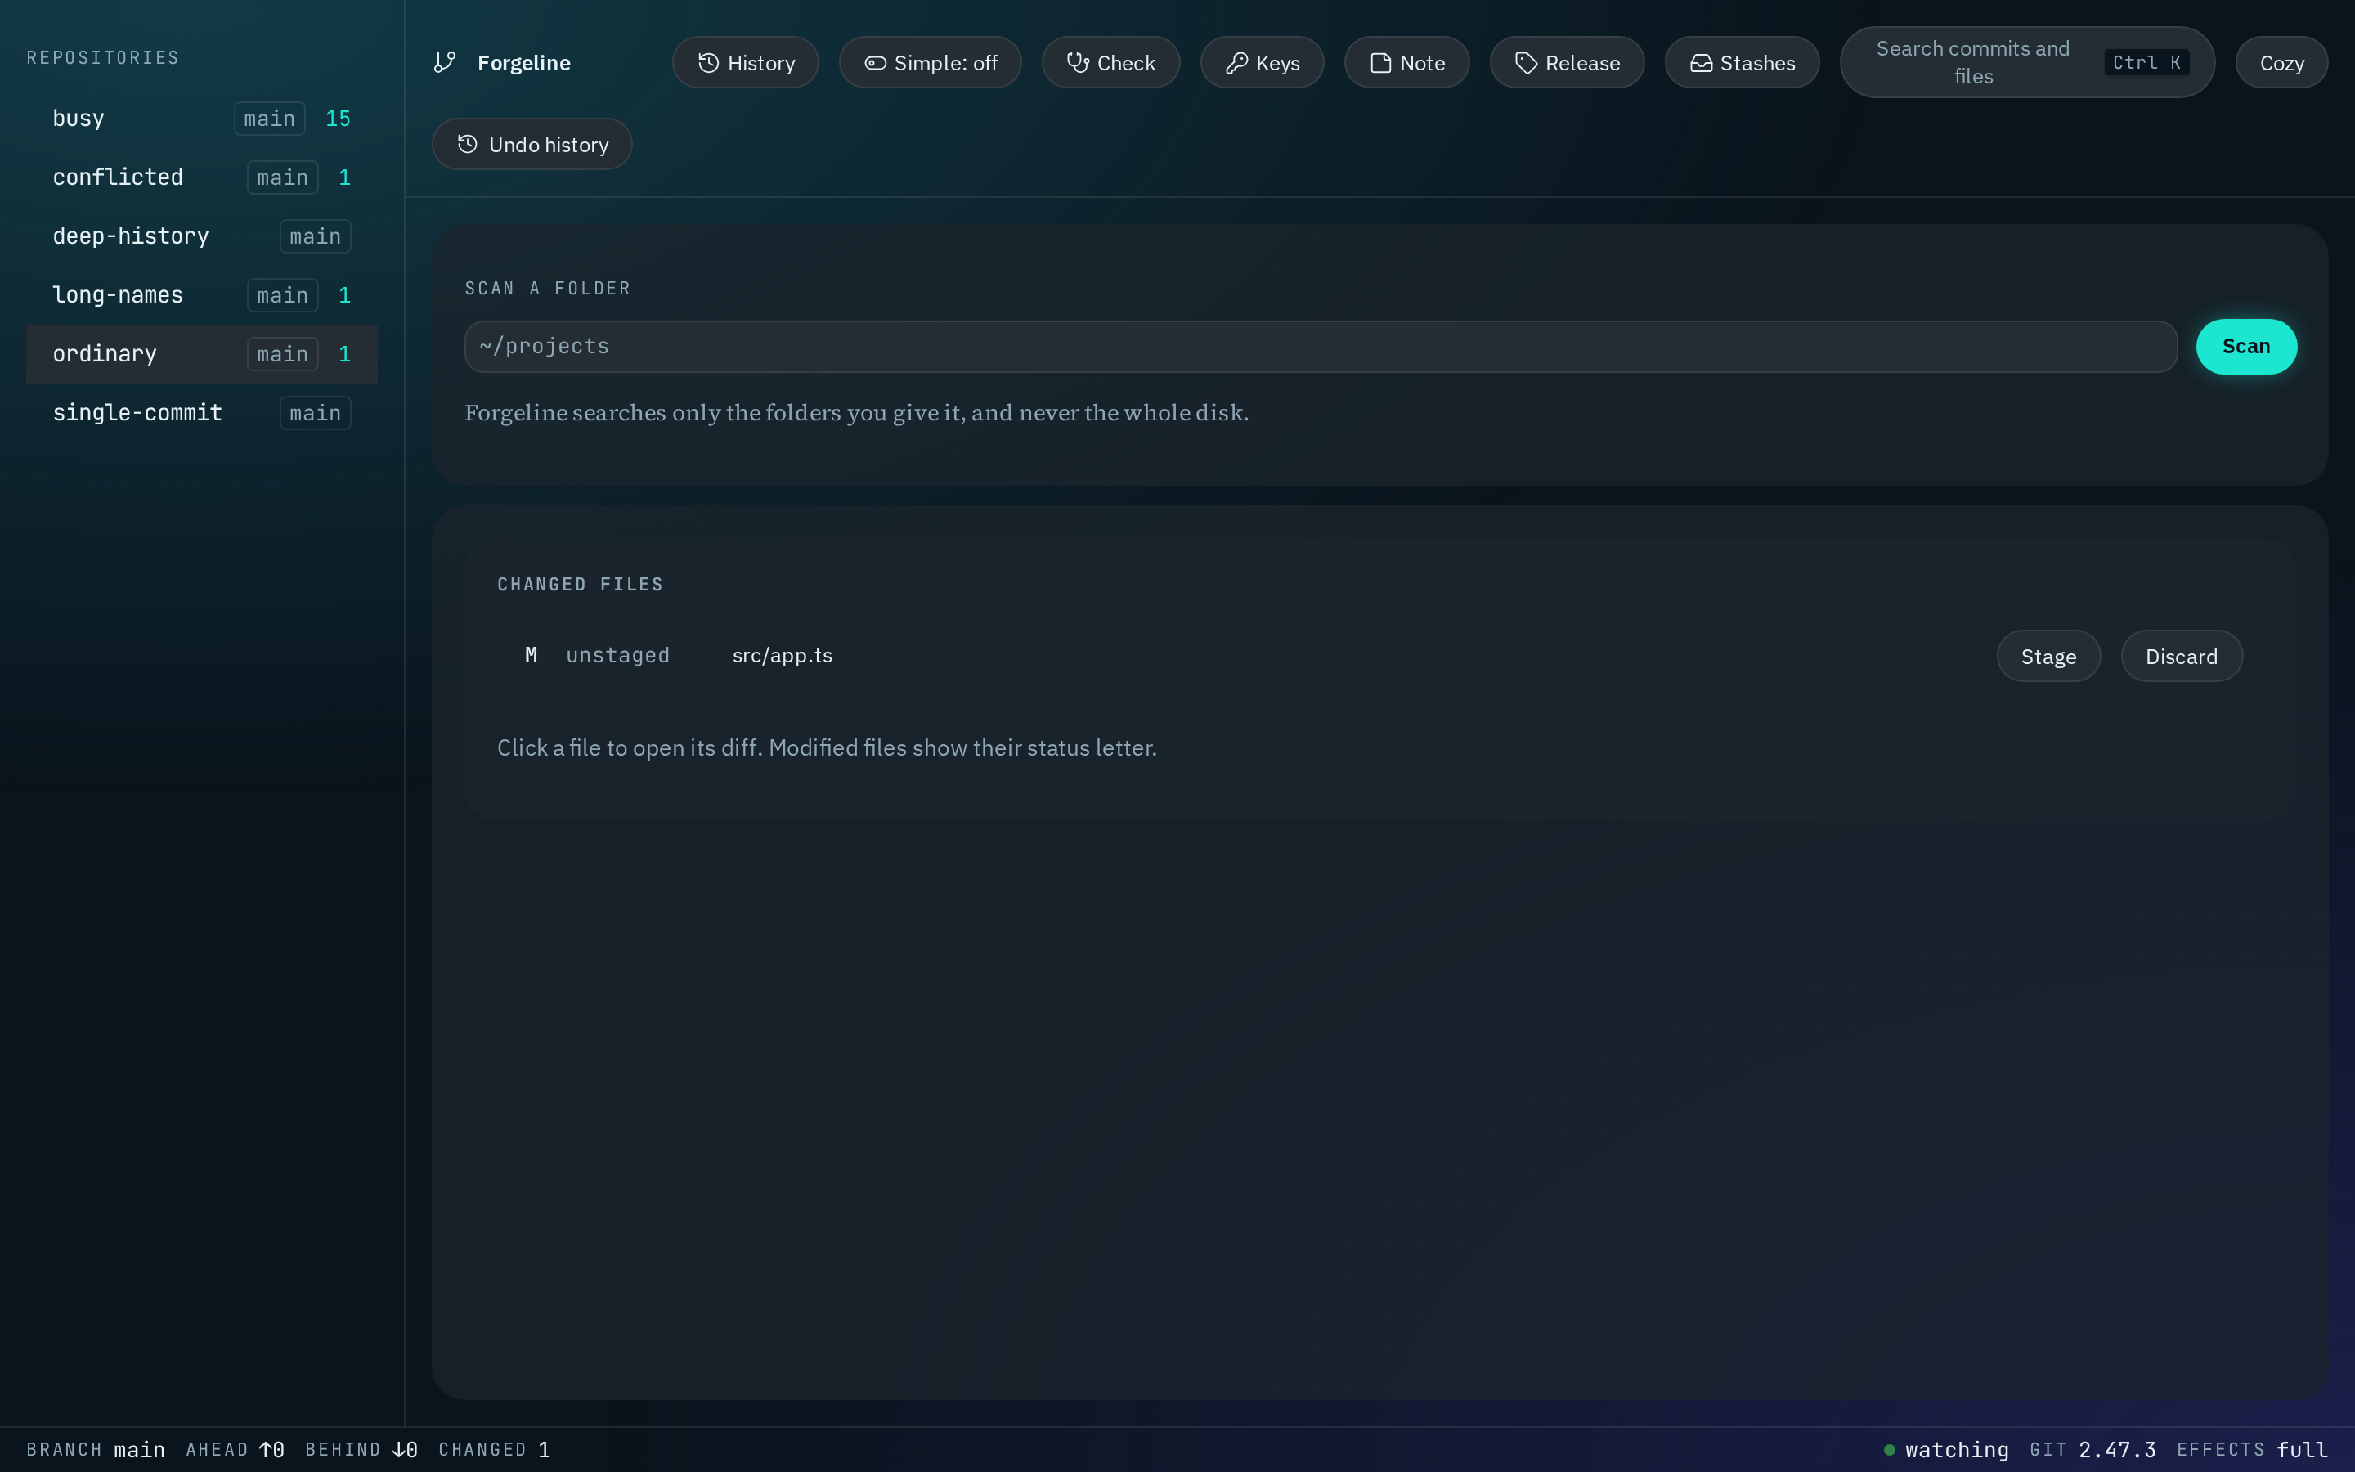The width and height of the screenshot is (2355, 1472).
Task: Click the BRANCH main status bar entry
Action: (96, 1450)
